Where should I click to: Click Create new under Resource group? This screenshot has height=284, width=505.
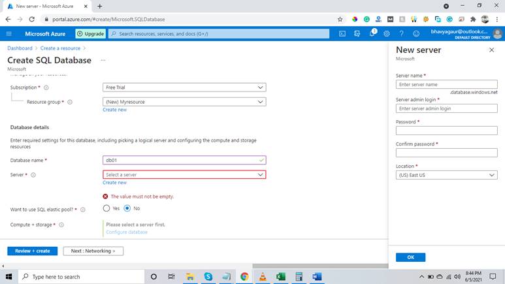pos(115,110)
